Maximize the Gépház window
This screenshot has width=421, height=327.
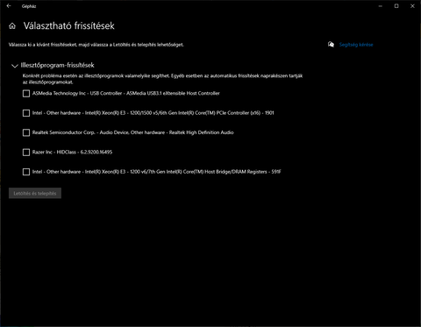(396, 6)
